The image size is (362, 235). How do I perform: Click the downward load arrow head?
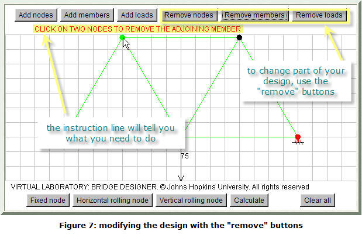181,178
